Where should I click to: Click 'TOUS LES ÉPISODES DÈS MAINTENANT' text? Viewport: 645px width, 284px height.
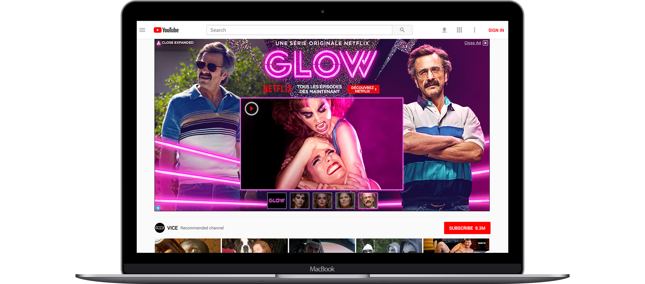[x=319, y=89]
